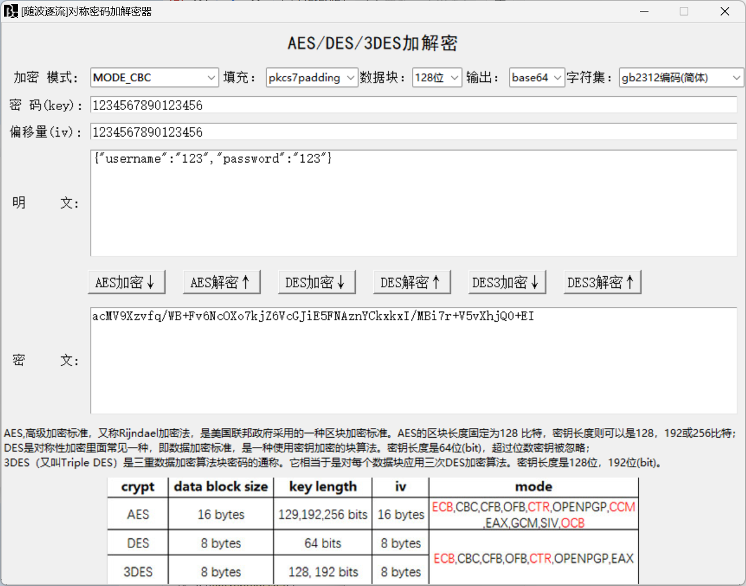This screenshot has height=586, width=746.
Task: Click the AES加密 button
Action: (126, 281)
